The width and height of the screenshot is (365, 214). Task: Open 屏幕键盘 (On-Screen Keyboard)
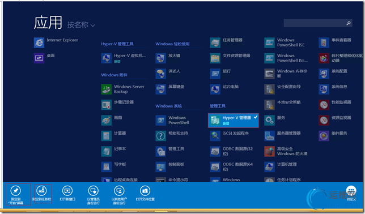169,89
